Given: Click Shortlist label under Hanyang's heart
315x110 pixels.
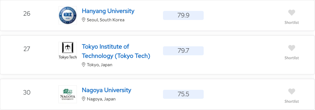Looking at the screenshot, I should 292,22.
